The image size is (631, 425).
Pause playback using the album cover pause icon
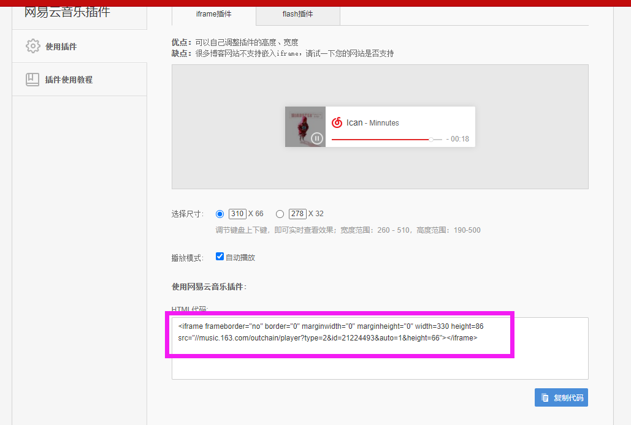click(x=316, y=138)
